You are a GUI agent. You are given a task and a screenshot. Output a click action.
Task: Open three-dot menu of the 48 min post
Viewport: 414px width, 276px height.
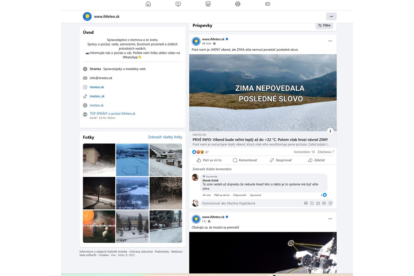pyautogui.click(x=330, y=41)
